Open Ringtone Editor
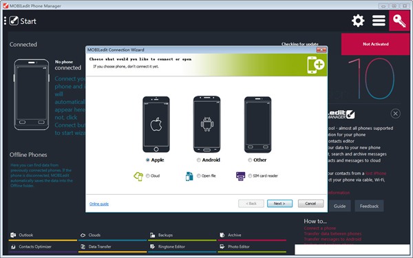Viewport: 413px width, 258px height. (x=182, y=247)
